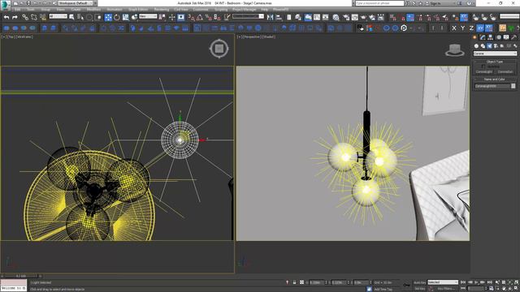The image size is (520, 292).
Task: Open the Curve Editor
Action: (x=317, y=17)
